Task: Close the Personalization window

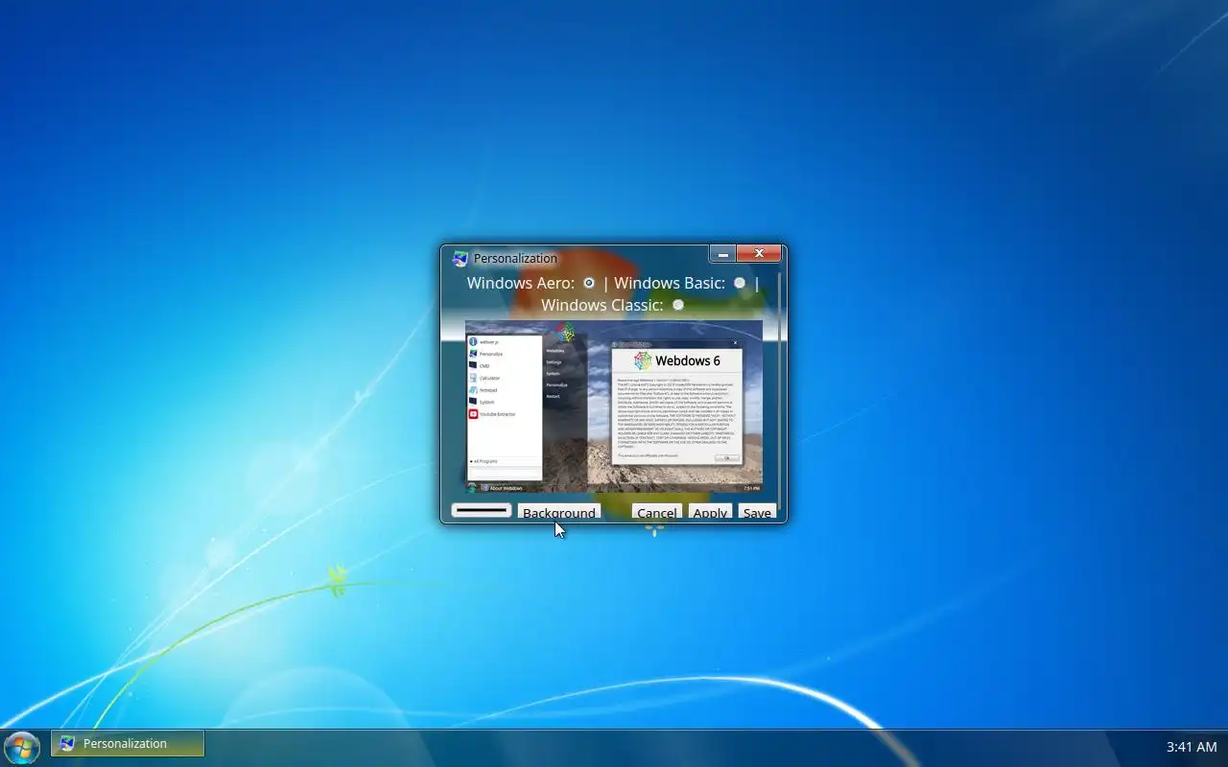Action: [759, 253]
